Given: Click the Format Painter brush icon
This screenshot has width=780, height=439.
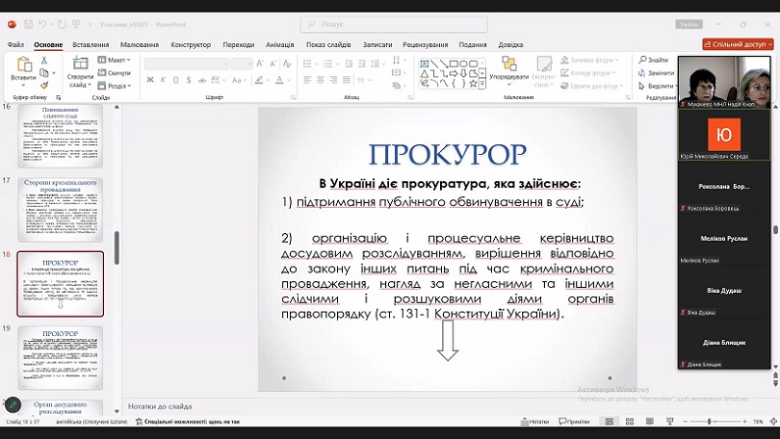Looking at the screenshot, I should click(x=44, y=86).
